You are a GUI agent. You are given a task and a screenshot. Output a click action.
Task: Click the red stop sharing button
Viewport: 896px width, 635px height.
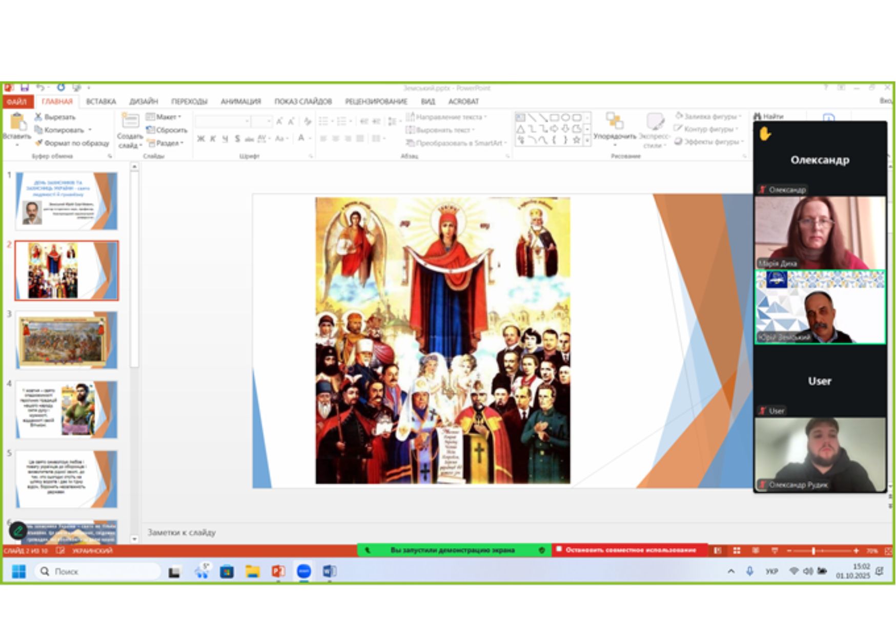click(629, 550)
